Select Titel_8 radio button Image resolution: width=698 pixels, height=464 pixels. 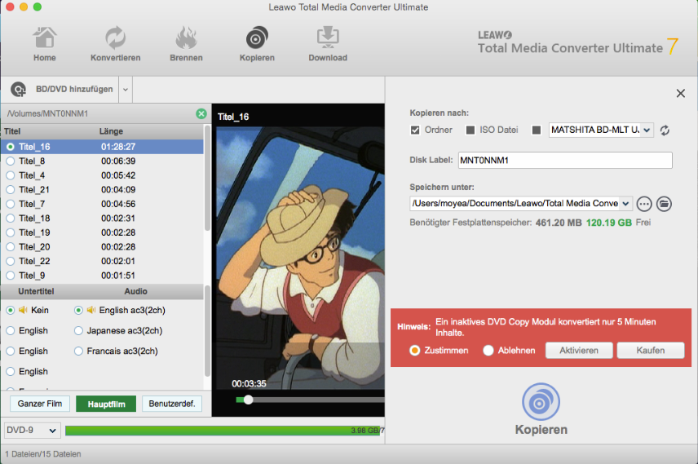(x=11, y=161)
